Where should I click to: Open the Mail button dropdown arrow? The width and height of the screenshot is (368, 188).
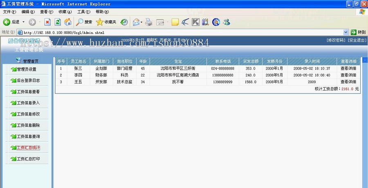click(141, 22)
